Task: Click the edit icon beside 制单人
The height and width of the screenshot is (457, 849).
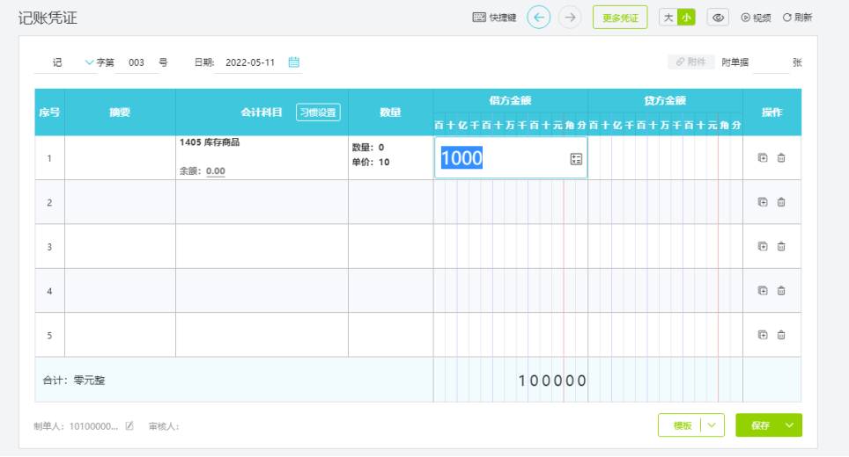Action: pyautogui.click(x=129, y=426)
